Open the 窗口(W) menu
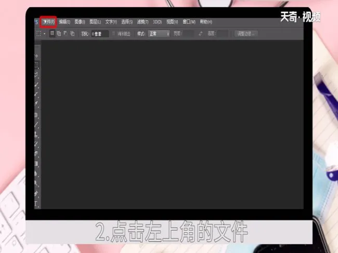338x253 pixels. coord(189,22)
